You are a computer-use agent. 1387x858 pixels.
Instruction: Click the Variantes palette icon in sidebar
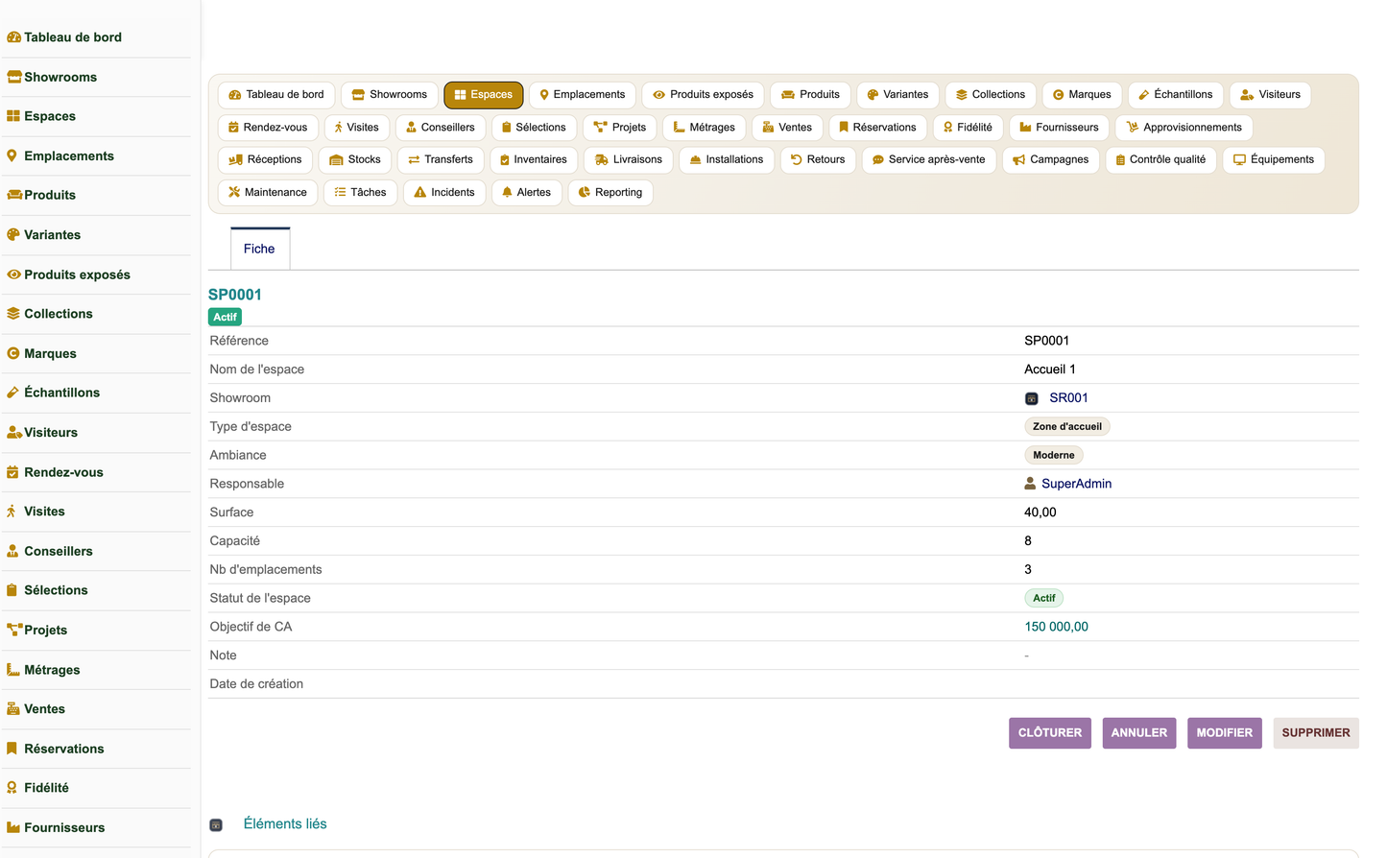(x=13, y=234)
